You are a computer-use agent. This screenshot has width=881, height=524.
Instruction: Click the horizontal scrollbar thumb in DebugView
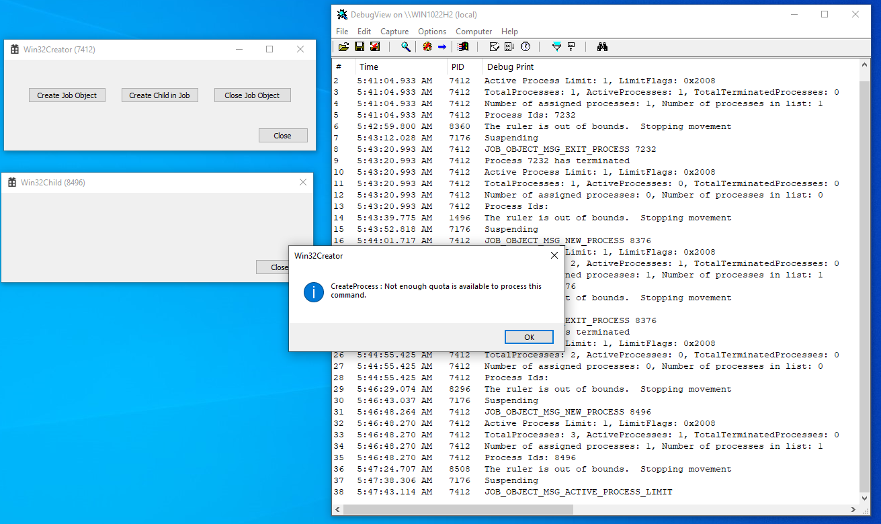coord(458,510)
